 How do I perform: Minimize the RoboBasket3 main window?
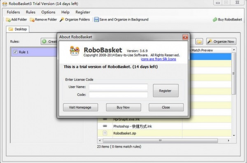[x=218, y=2]
